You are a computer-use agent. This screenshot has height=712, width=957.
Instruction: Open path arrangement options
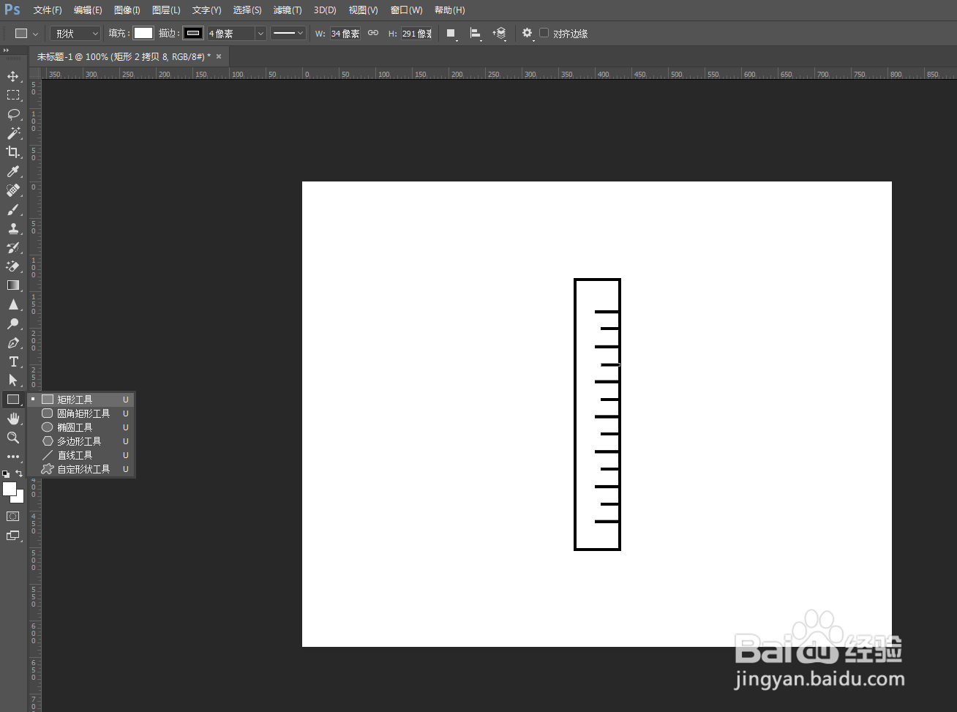coord(500,34)
